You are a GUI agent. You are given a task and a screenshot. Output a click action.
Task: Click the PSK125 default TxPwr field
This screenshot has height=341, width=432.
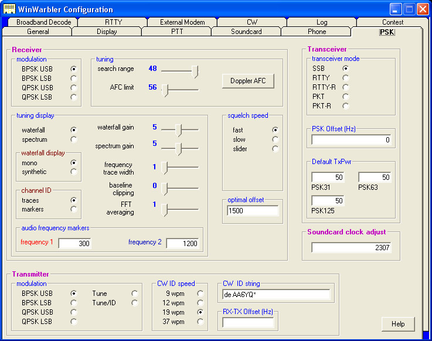pyautogui.click(x=328, y=200)
